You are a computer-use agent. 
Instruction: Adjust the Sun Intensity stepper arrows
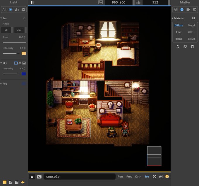point(25,48)
